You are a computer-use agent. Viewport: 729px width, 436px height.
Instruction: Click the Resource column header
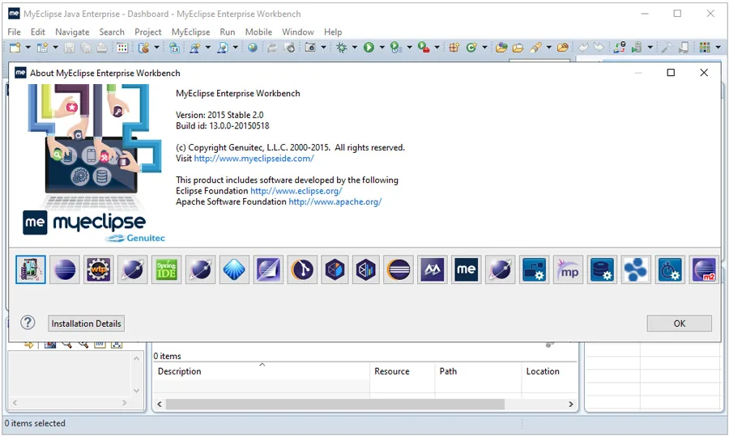pyautogui.click(x=402, y=371)
